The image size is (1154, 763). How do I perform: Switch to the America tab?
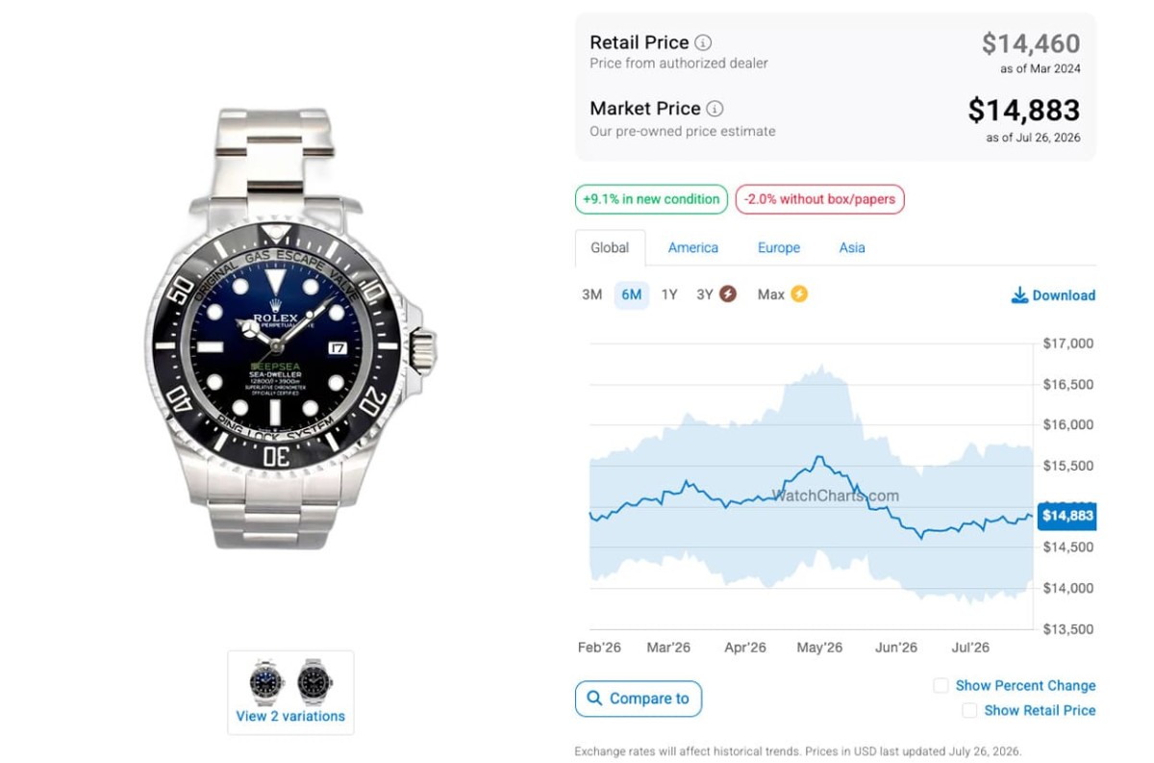tap(693, 247)
